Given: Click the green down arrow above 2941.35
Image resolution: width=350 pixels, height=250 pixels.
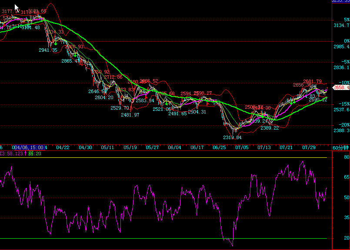Looking at the screenshot, I should [x=56, y=44].
